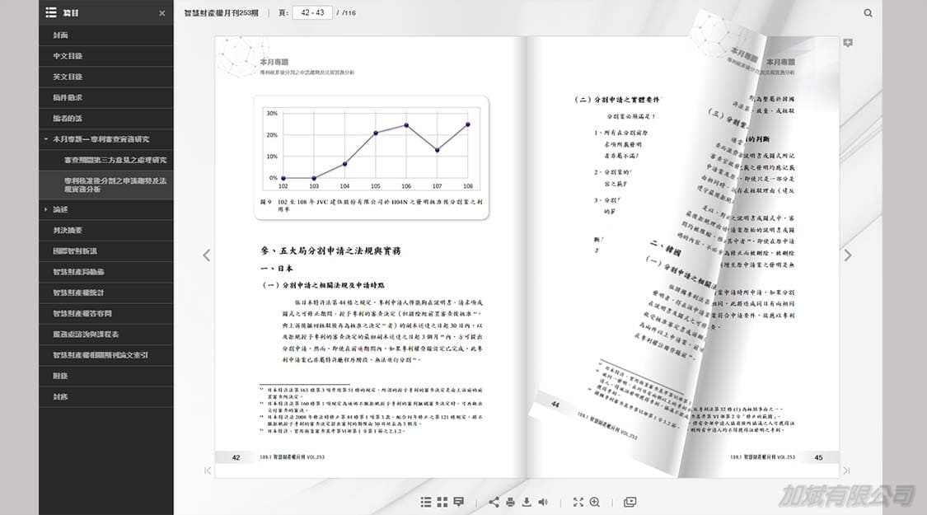The height and width of the screenshot is (515, 927).
Task: Select 本月專題—專利審查實務研究 entry
Action: 106,139
